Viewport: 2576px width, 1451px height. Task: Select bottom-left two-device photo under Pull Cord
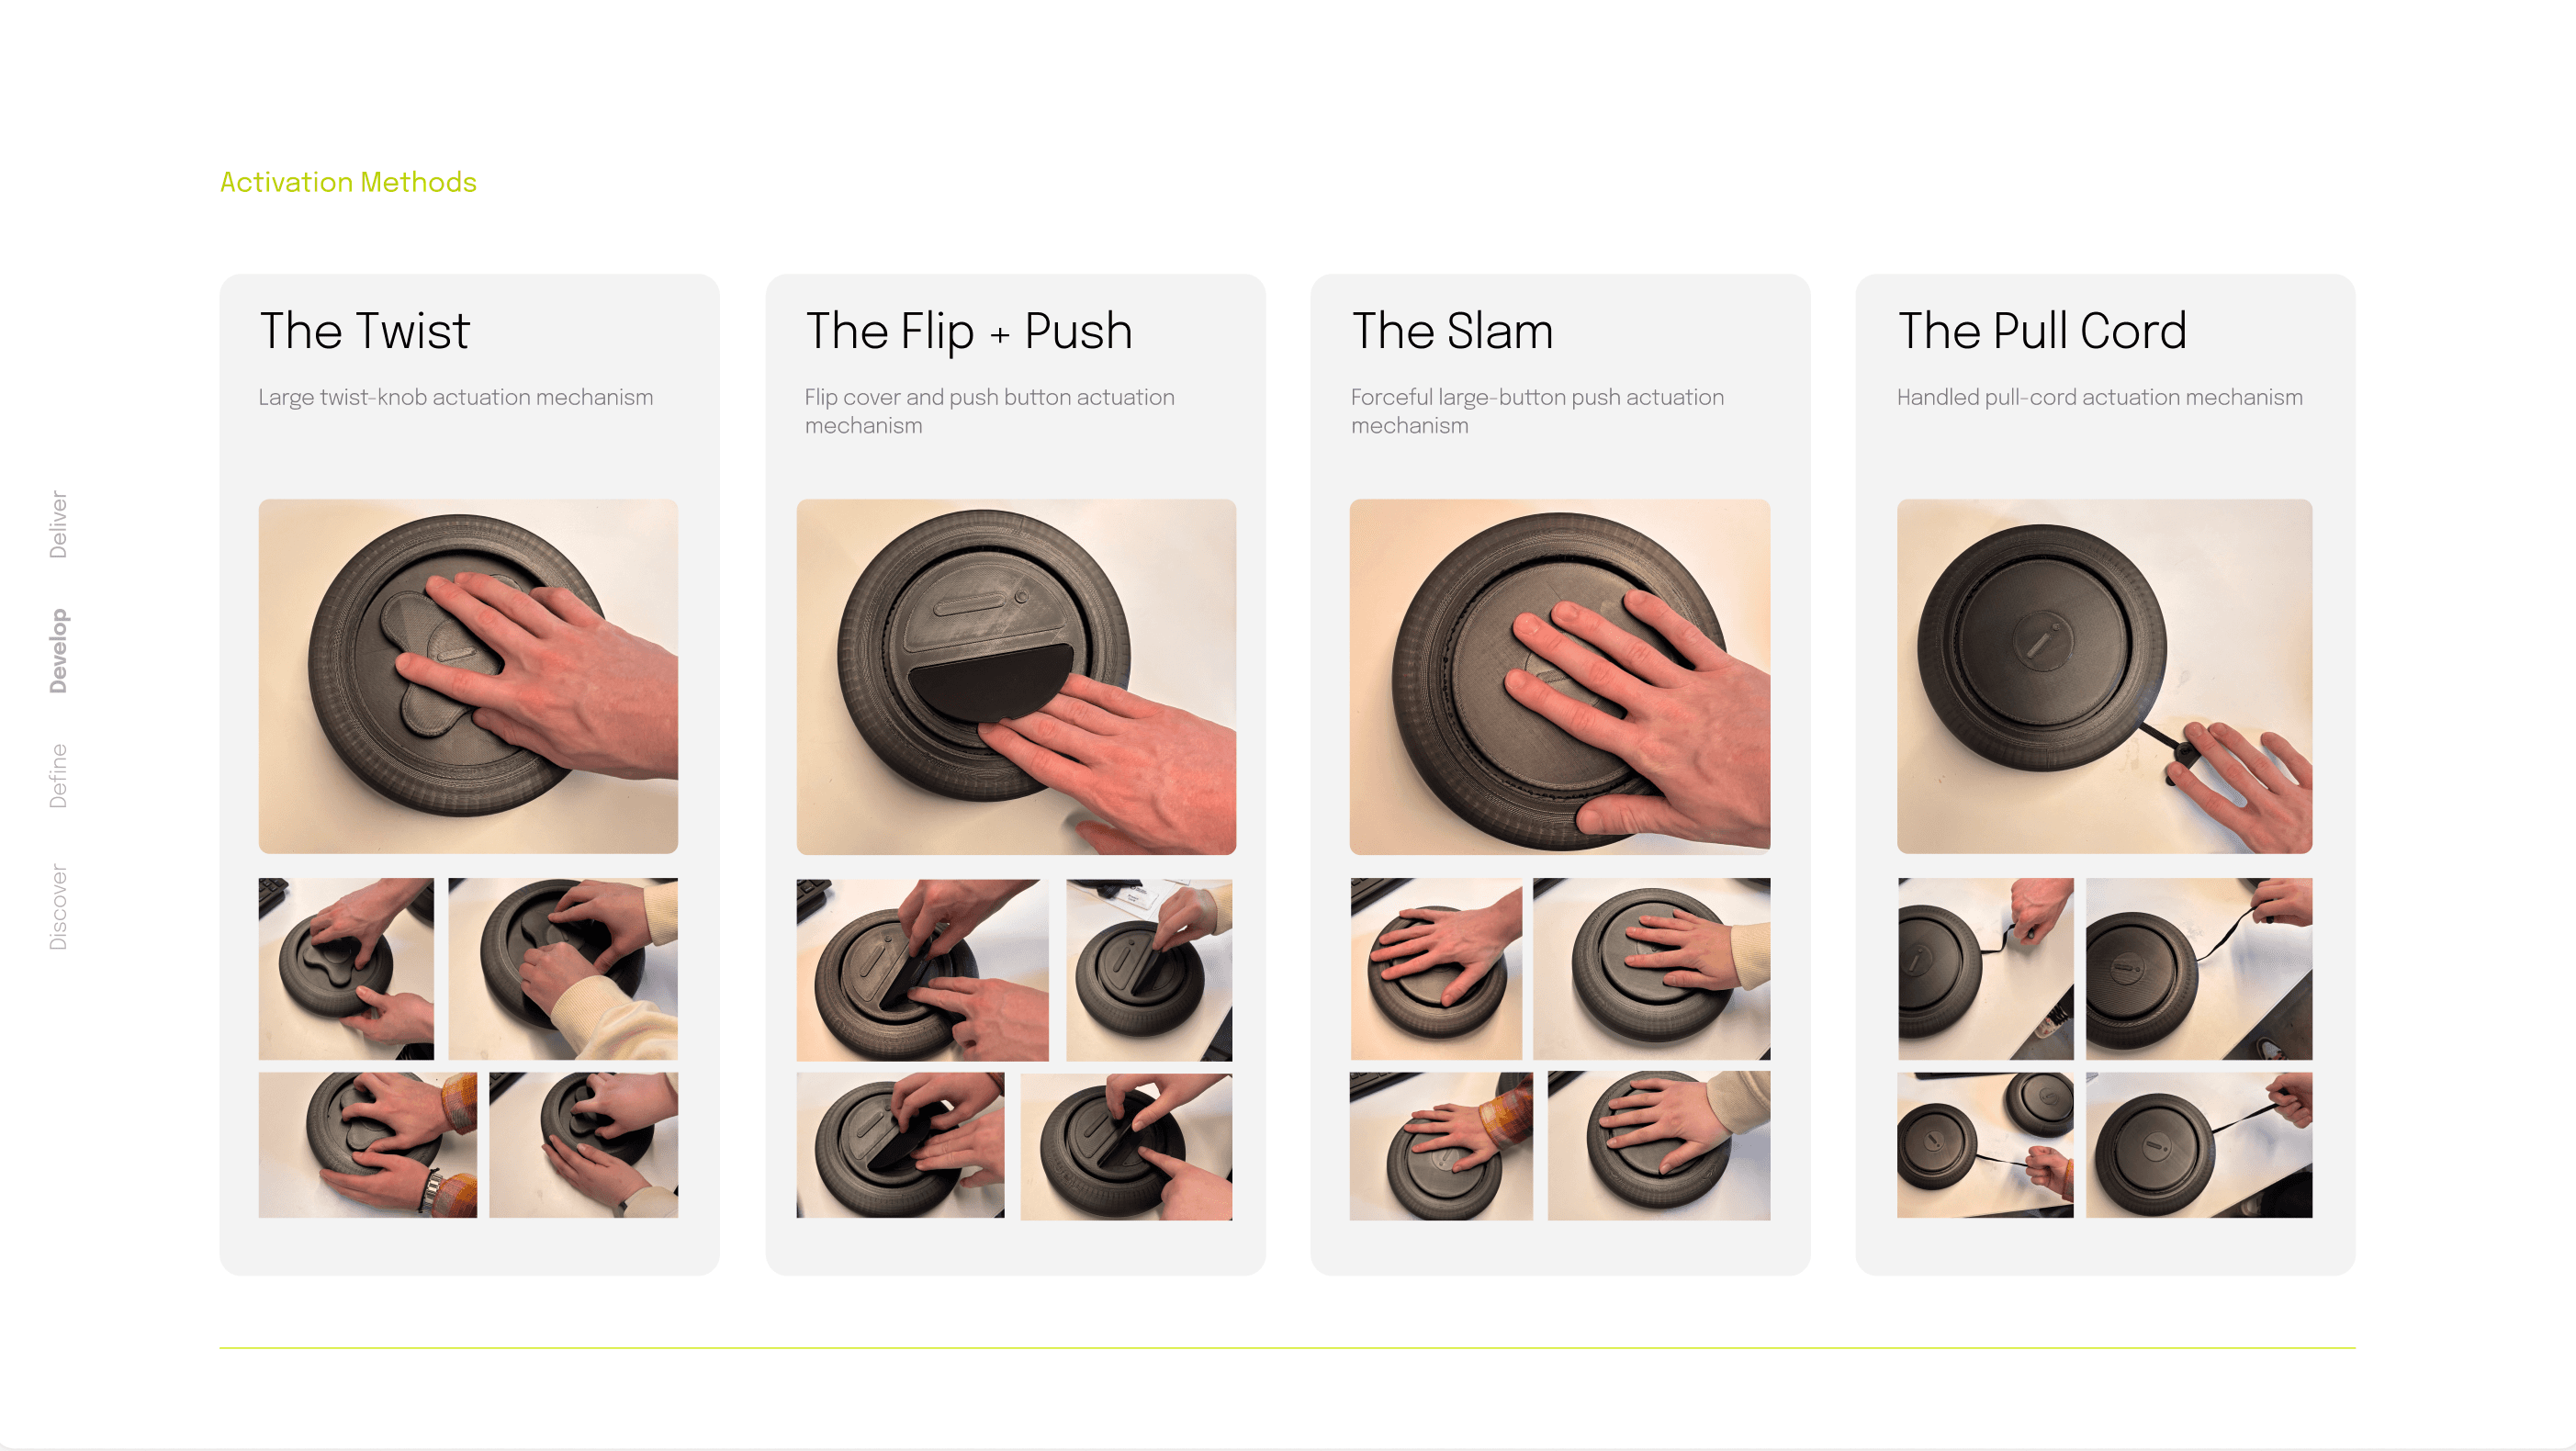coord(1985,1145)
